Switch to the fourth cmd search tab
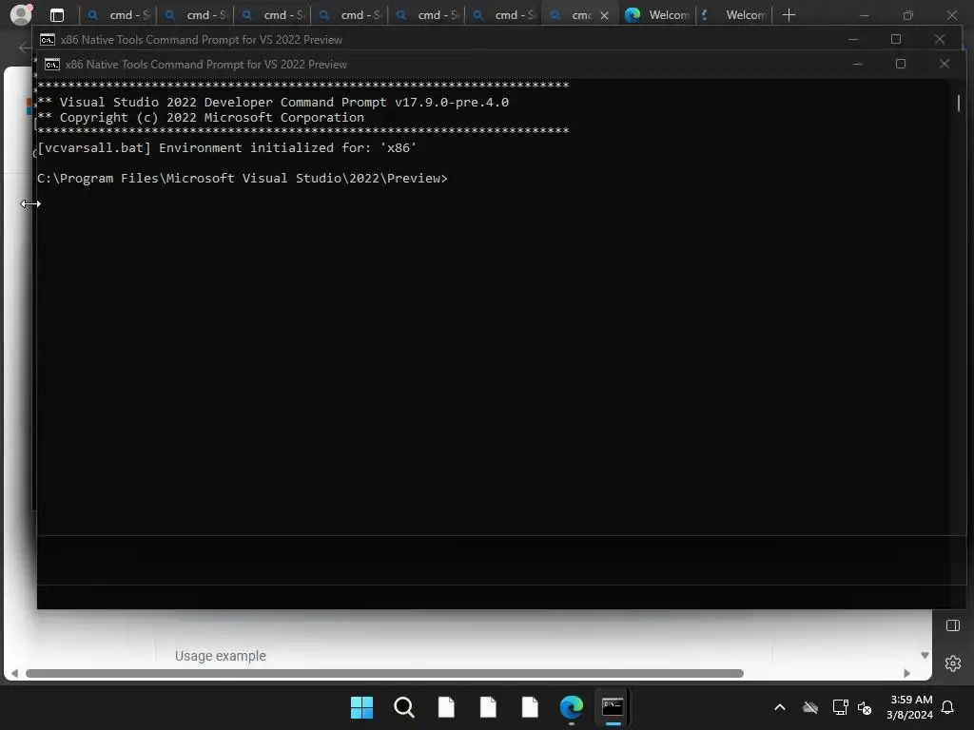The width and height of the screenshot is (974, 730). pos(349,15)
